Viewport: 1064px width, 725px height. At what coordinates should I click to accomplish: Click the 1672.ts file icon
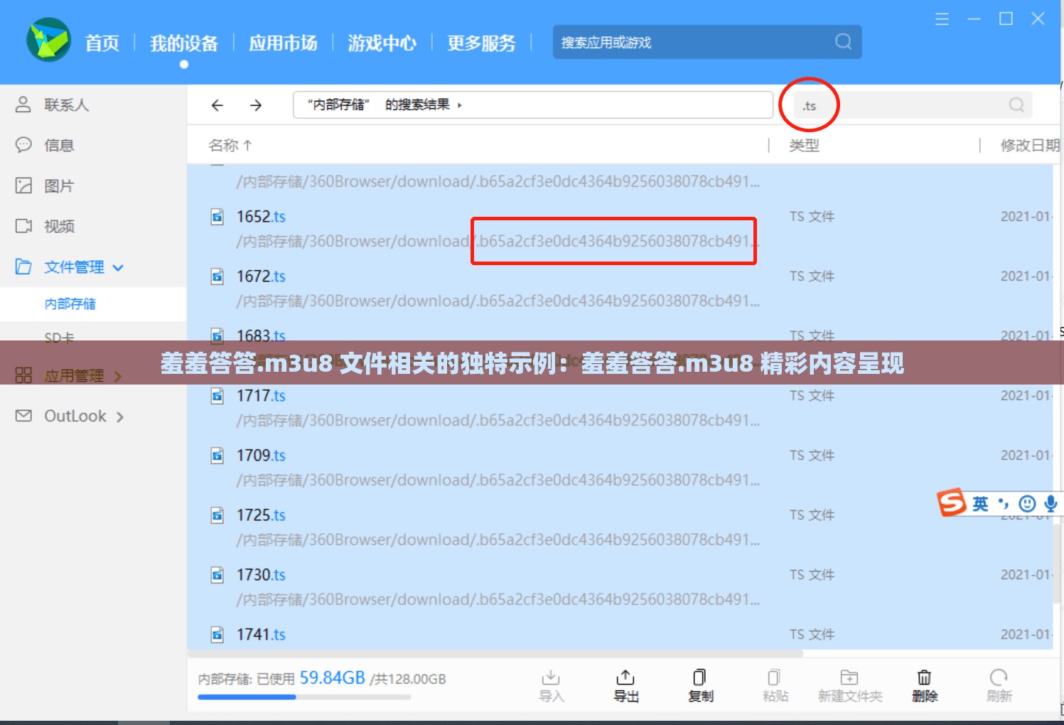click(x=217, y=276)
